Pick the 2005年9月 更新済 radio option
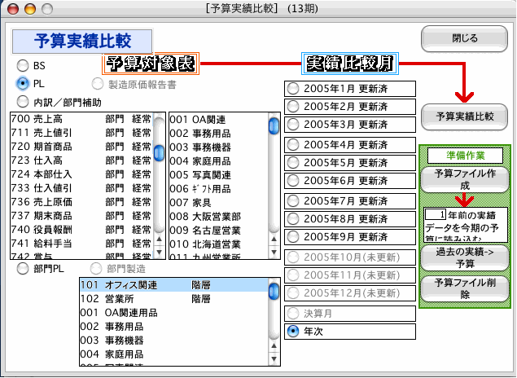 point(293,237)
